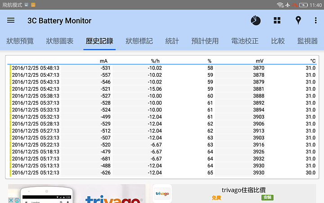
Task: Tap the 3870 mV value
Action: point(259,68)
